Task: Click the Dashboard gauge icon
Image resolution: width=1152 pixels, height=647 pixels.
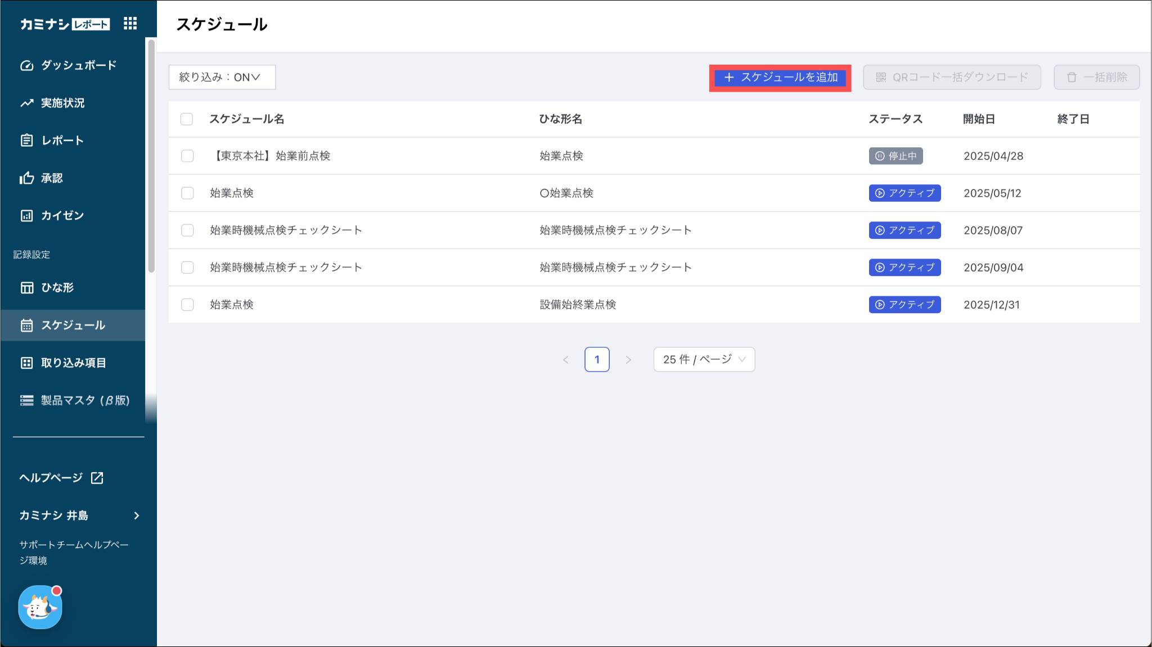Action: [x=27, y=65]
